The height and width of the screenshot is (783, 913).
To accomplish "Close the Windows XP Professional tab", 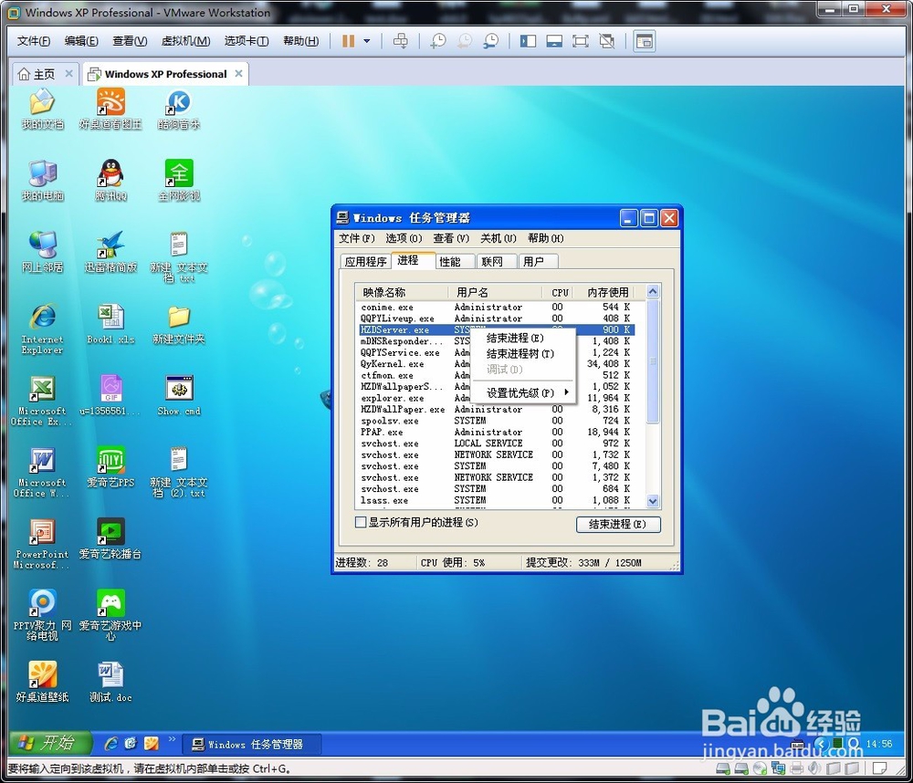I will click(238, 74).
